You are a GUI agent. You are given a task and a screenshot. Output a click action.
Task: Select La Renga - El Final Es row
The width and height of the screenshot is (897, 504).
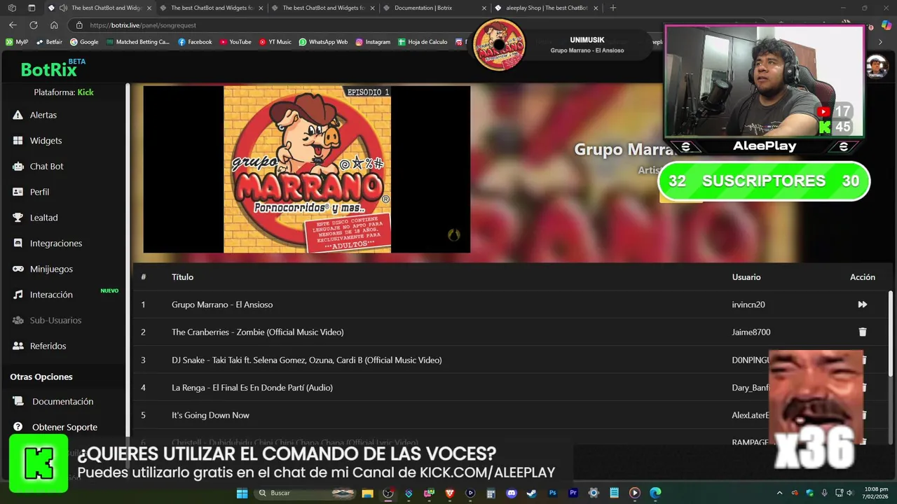tap(509, 388)
